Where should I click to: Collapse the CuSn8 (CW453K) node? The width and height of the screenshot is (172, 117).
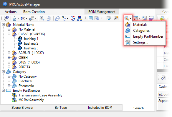[x=9, y=34]
